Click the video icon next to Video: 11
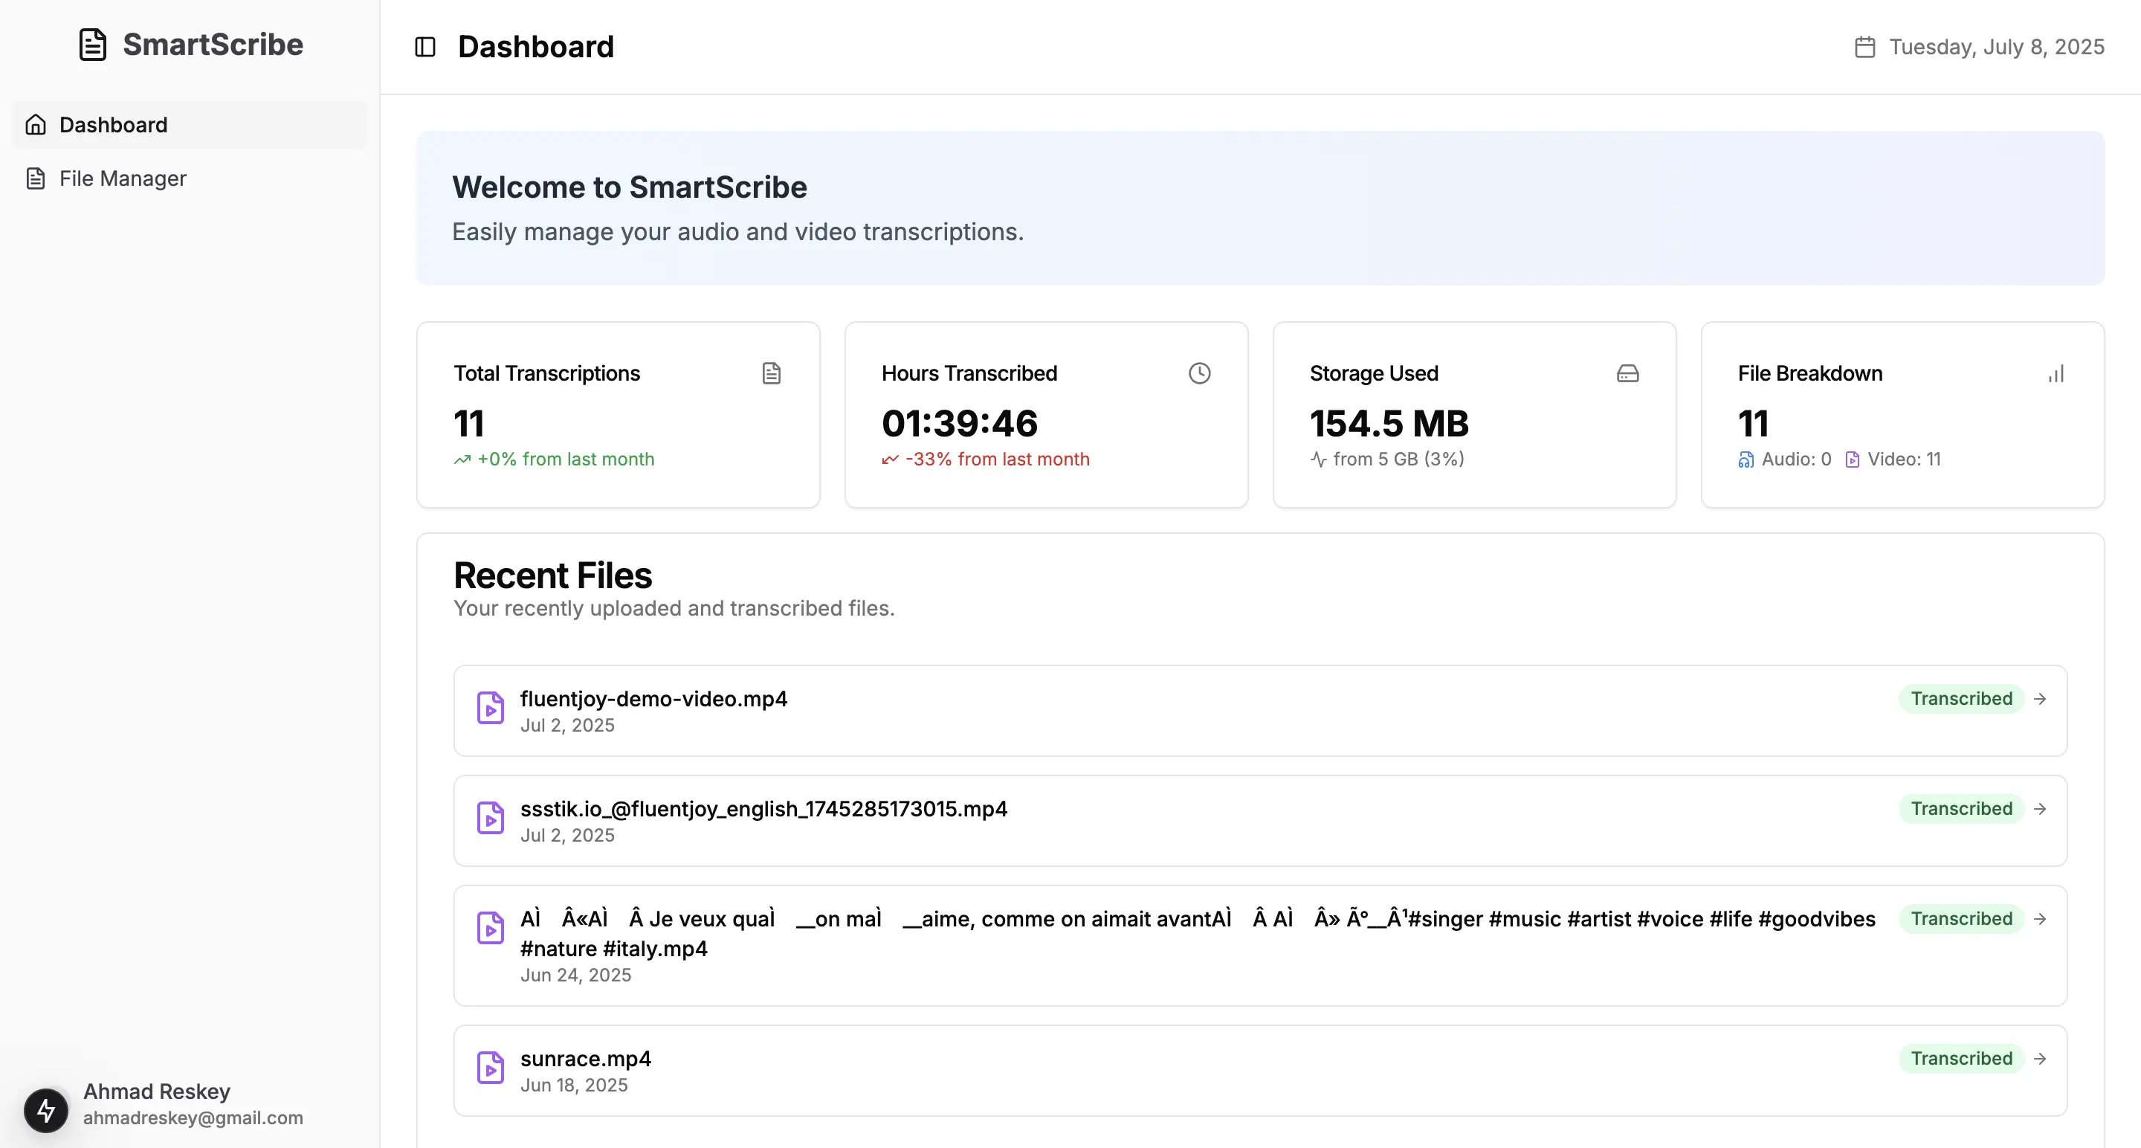Screen dimensions: 2141x1148 tap(1853, 459)
